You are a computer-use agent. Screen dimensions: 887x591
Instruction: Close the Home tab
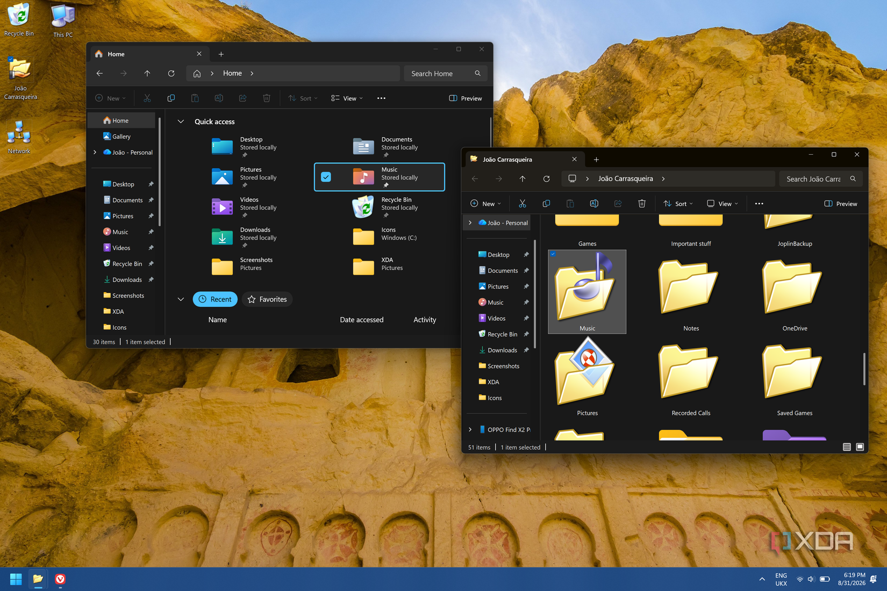[199, 54]
